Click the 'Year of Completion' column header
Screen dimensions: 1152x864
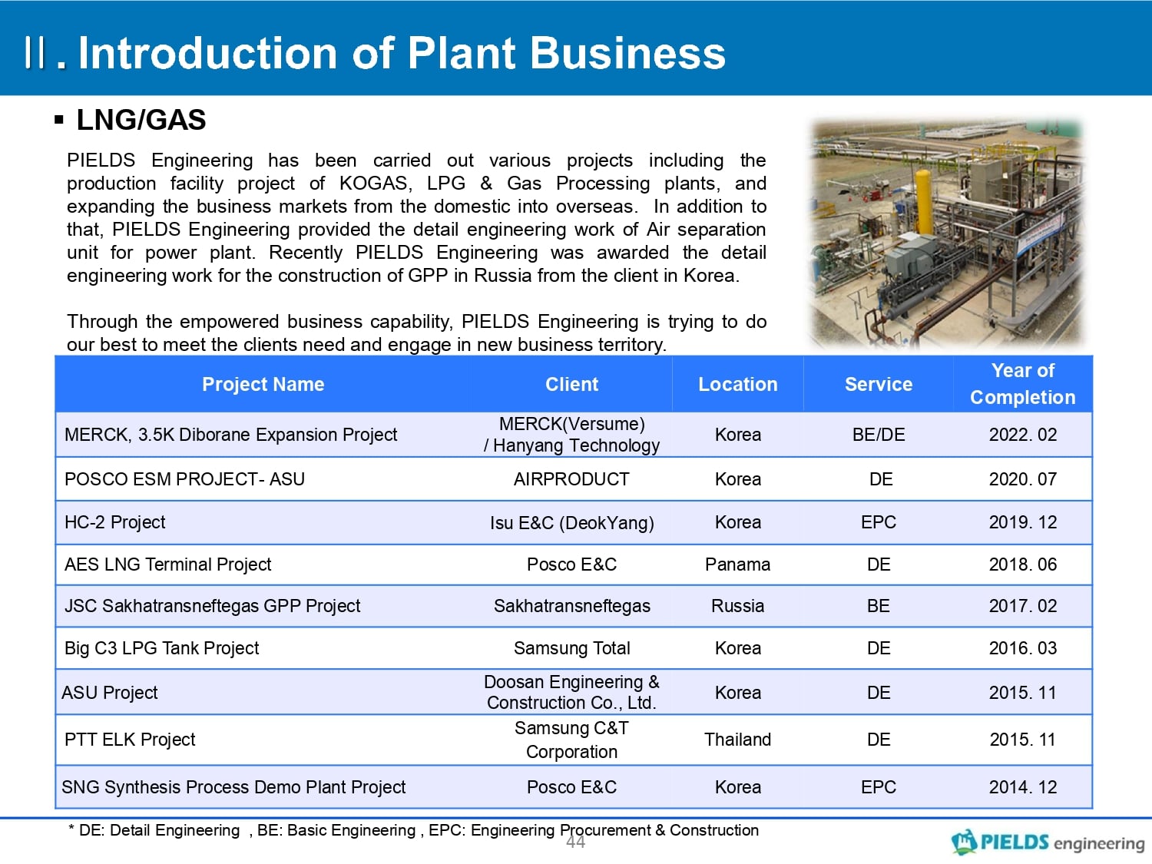coord(1023,384)
